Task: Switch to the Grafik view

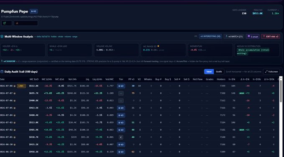Action: (x=219, y=72)
